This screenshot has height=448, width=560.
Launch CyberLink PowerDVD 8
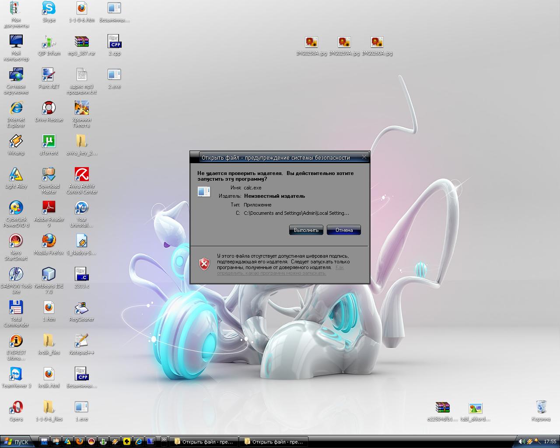16,214
